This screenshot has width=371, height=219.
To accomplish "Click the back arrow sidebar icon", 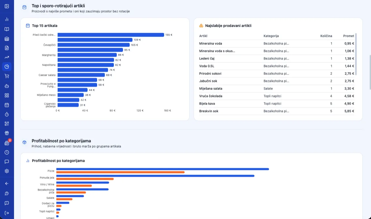I will click(7, 183).
